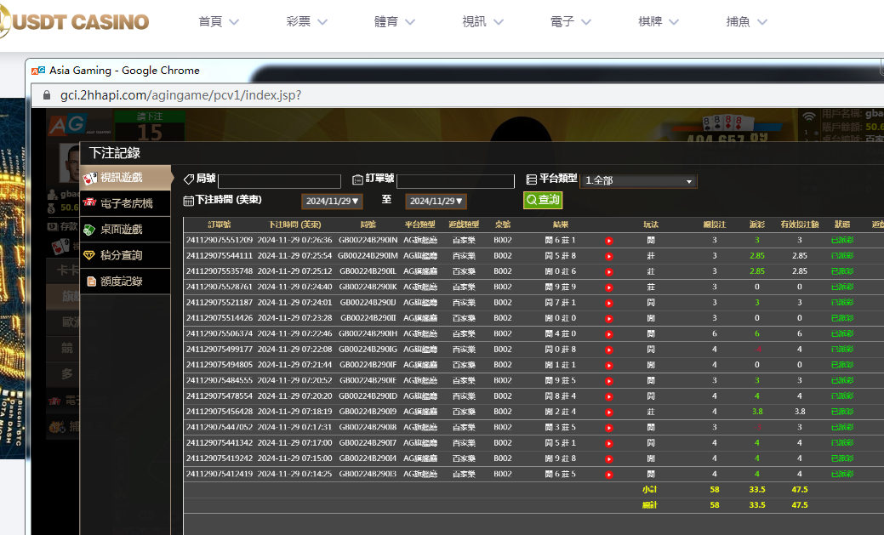Open the start date picker 2024/11/29
This screenshot has height=535, width=884.
(333, 202)
